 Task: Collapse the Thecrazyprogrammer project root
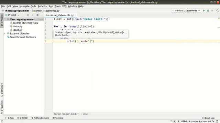coord(5,19)
